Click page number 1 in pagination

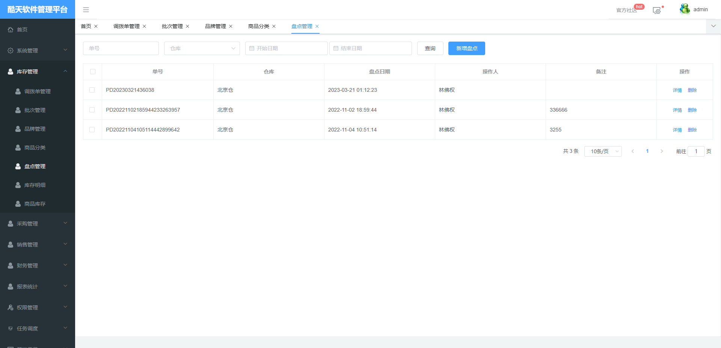click(x=647, y=151)
